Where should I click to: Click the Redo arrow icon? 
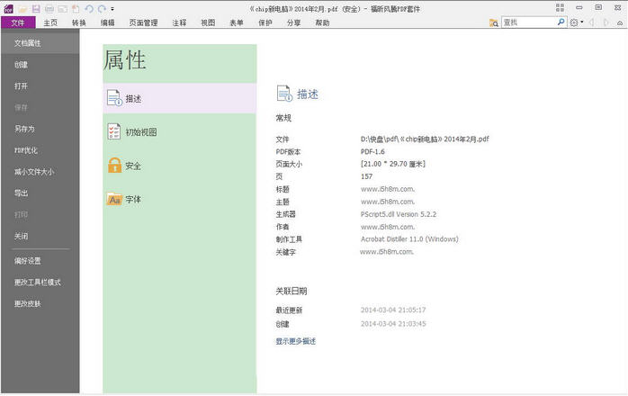point(101,8)
